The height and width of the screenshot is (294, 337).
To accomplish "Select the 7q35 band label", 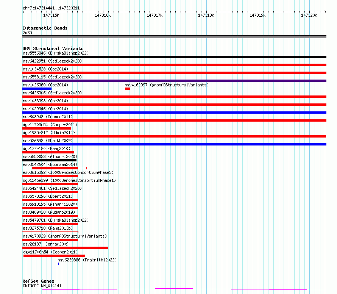I will click(27, 33).
